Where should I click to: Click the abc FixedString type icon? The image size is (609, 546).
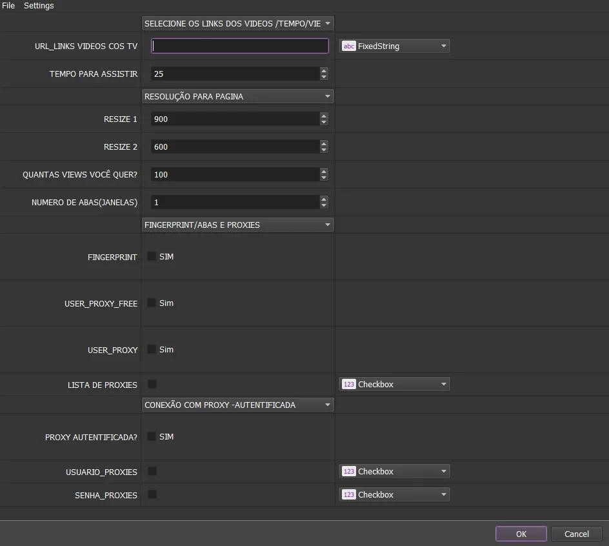click(x=348, y=46)
